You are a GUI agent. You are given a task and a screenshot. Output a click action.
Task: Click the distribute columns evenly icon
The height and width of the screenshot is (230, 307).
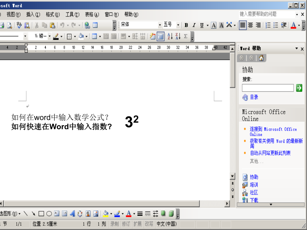pyautogui.click(x=143, y=36)
